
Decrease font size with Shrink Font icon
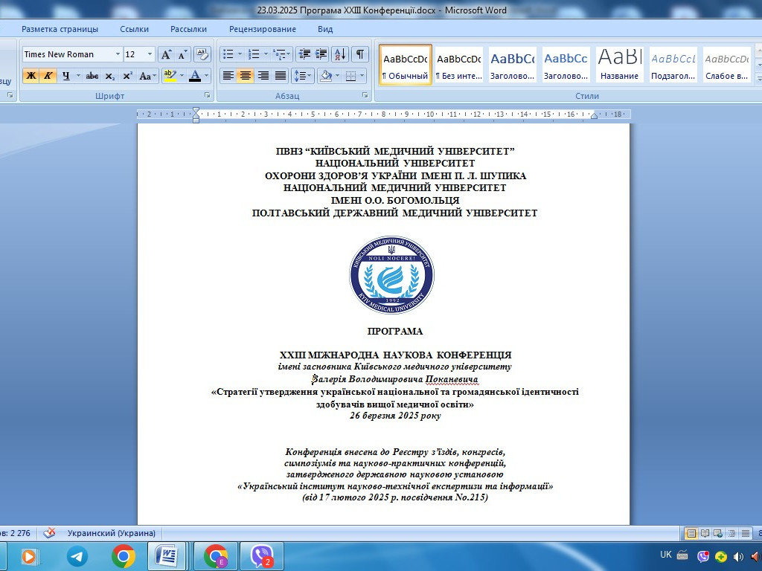tap(182, 54)
